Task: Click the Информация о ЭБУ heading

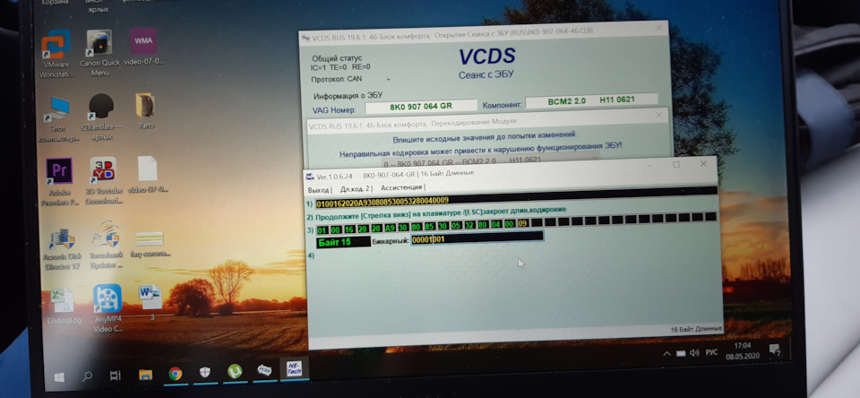Action: click(348, 96)
